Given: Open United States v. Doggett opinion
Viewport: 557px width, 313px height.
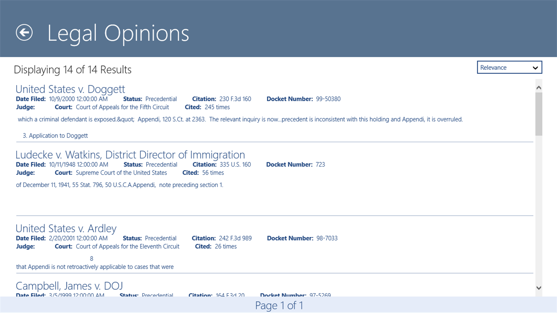Looking at the screenshot, I should pyautogui.click(x=70, y=89).
